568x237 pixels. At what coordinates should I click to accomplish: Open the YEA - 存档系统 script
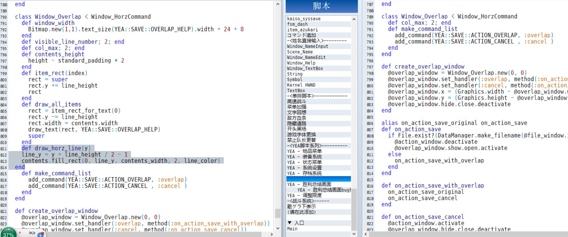point(304,173)
